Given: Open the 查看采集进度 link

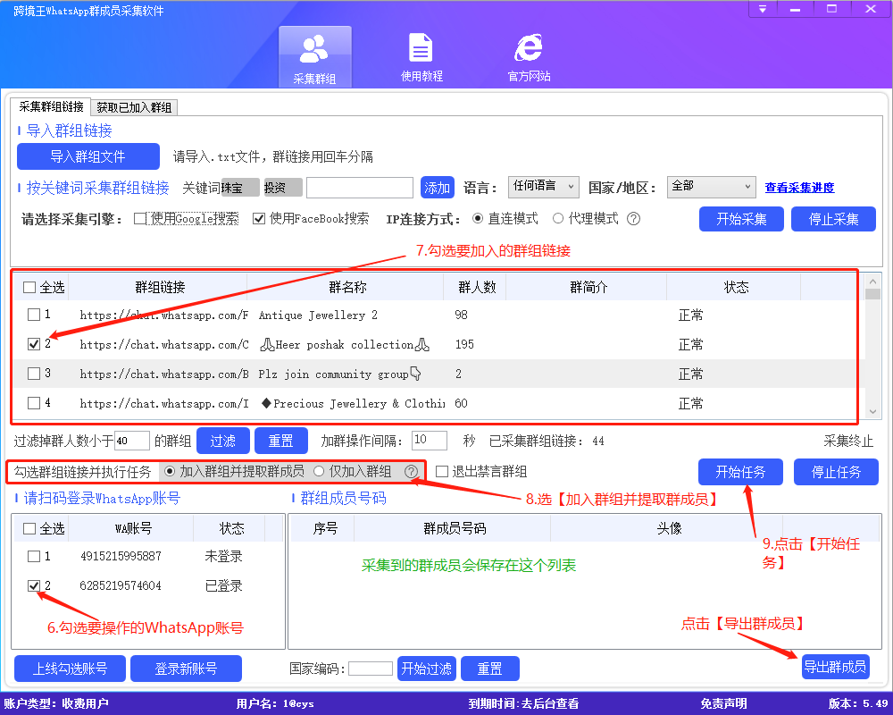Looking at the screenshot, I should pyautogui.click(x=798, y=187).
